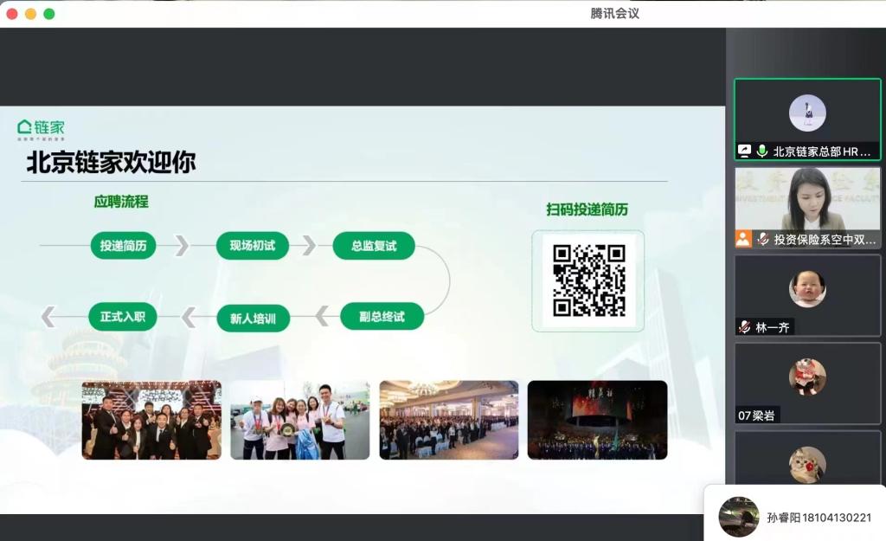The width and height of the screenshot is (886, 541).
Task: Click the left arrow between 副总终试 and 新人培训
Action: [322, 317]
